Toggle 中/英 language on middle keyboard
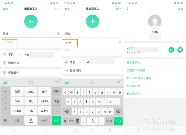The width and height of the screenshot is (186, 135). [109, 121]
